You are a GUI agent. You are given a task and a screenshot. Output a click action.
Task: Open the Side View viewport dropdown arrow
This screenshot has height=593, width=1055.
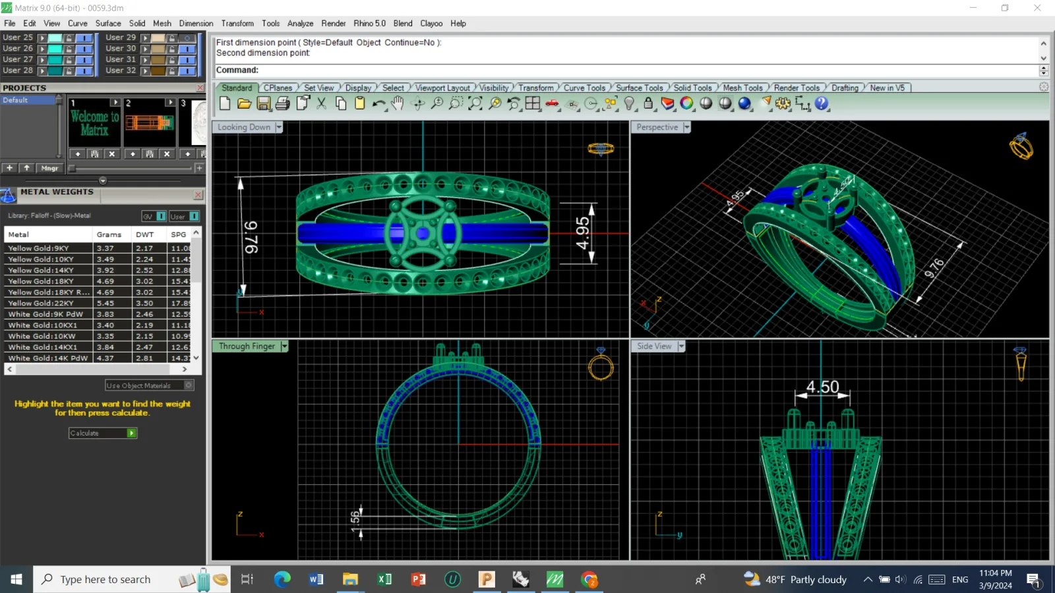682,346
